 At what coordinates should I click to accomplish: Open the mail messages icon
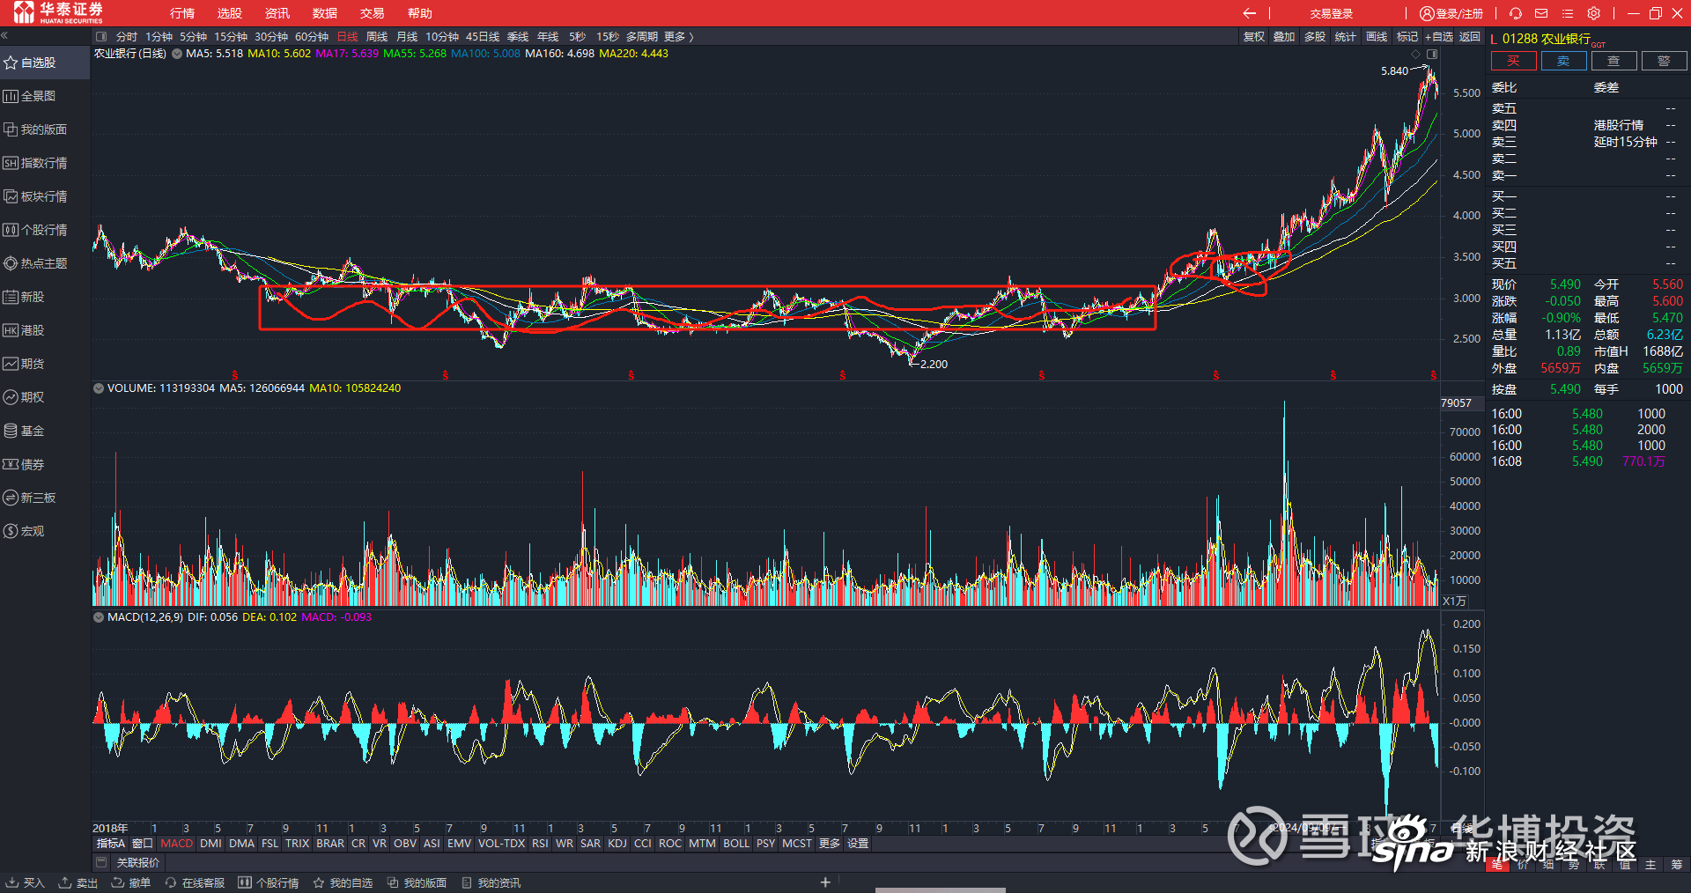pyautogui.click(x=1541, y=13)
